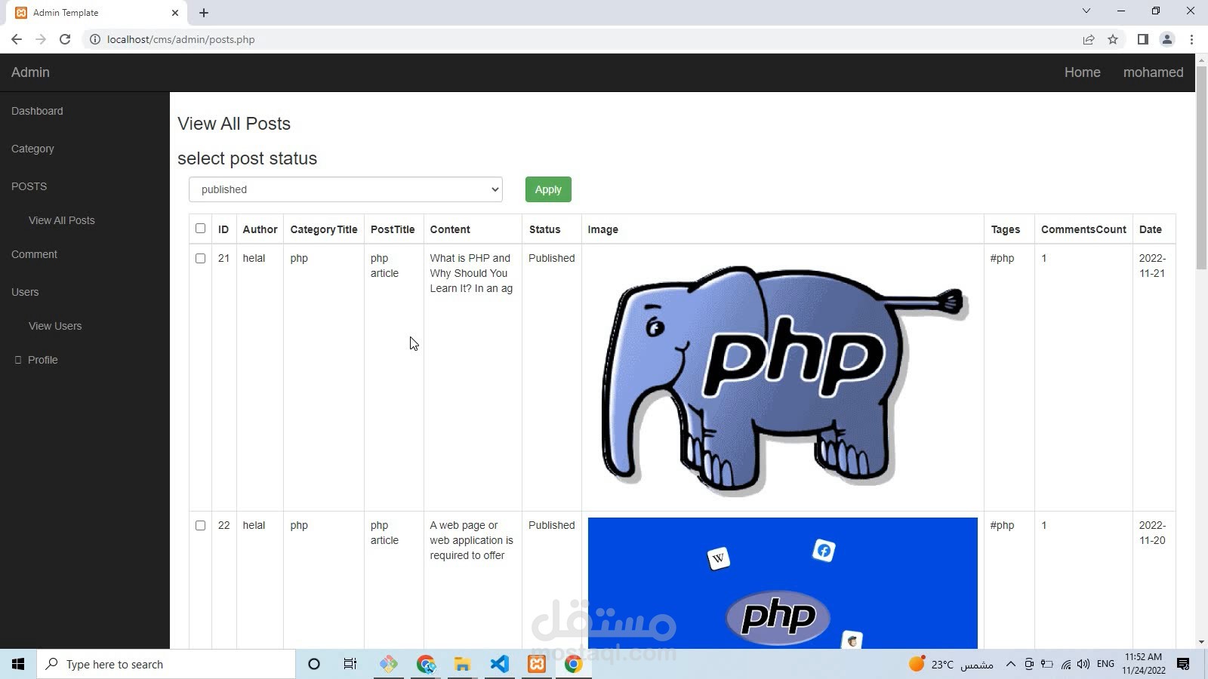The width and height of the screenshot is (1208, 679).
Task: Tick the checkbox for post ID 21
Action: [x=200, y=258]
